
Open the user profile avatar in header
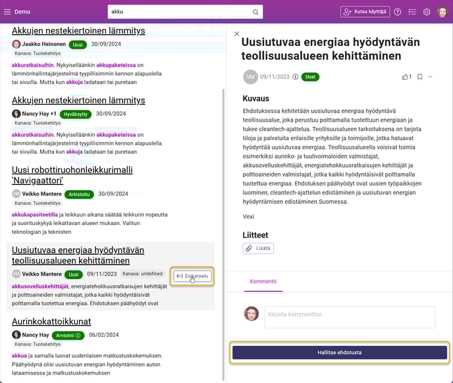442,12
